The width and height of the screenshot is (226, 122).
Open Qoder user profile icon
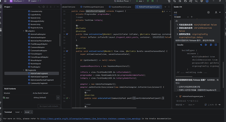[x=216, y=12]
